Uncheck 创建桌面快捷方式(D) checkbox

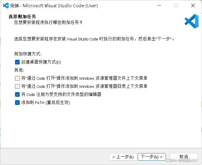[17, 62]
